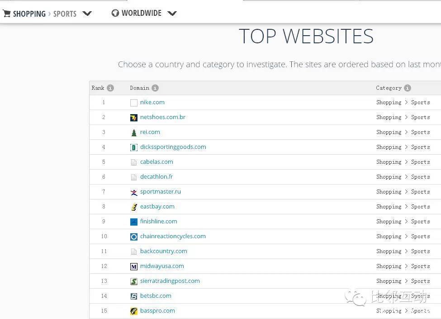Visit the rei.com link
Viewport: 441px width, 319px height.
click(150, 132)
